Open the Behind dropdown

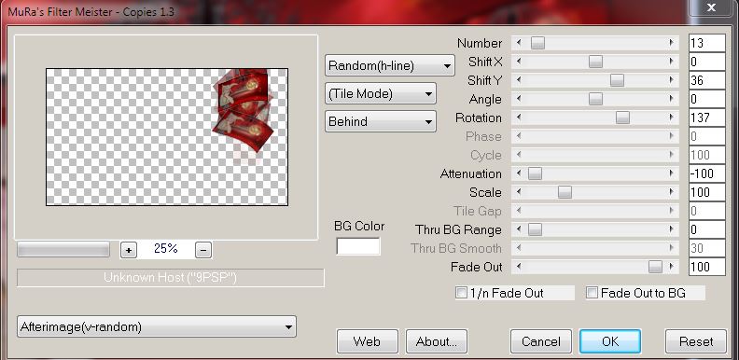(381, 121)
